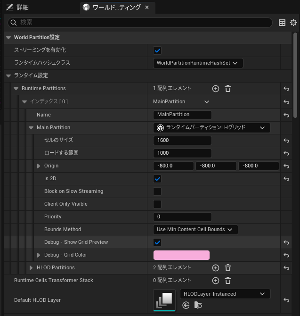Enable Block on Slow Streaming

click(x=157, y=191)
